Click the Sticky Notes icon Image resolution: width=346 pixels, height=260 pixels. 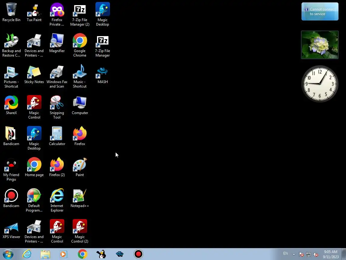34,74
